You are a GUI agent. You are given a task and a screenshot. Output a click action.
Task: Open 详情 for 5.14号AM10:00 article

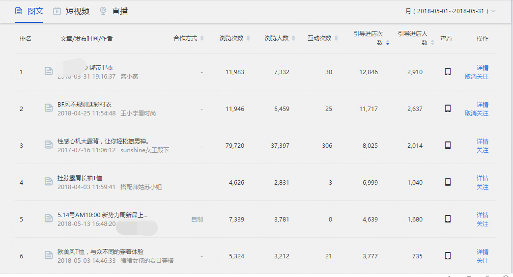(482, 215)
